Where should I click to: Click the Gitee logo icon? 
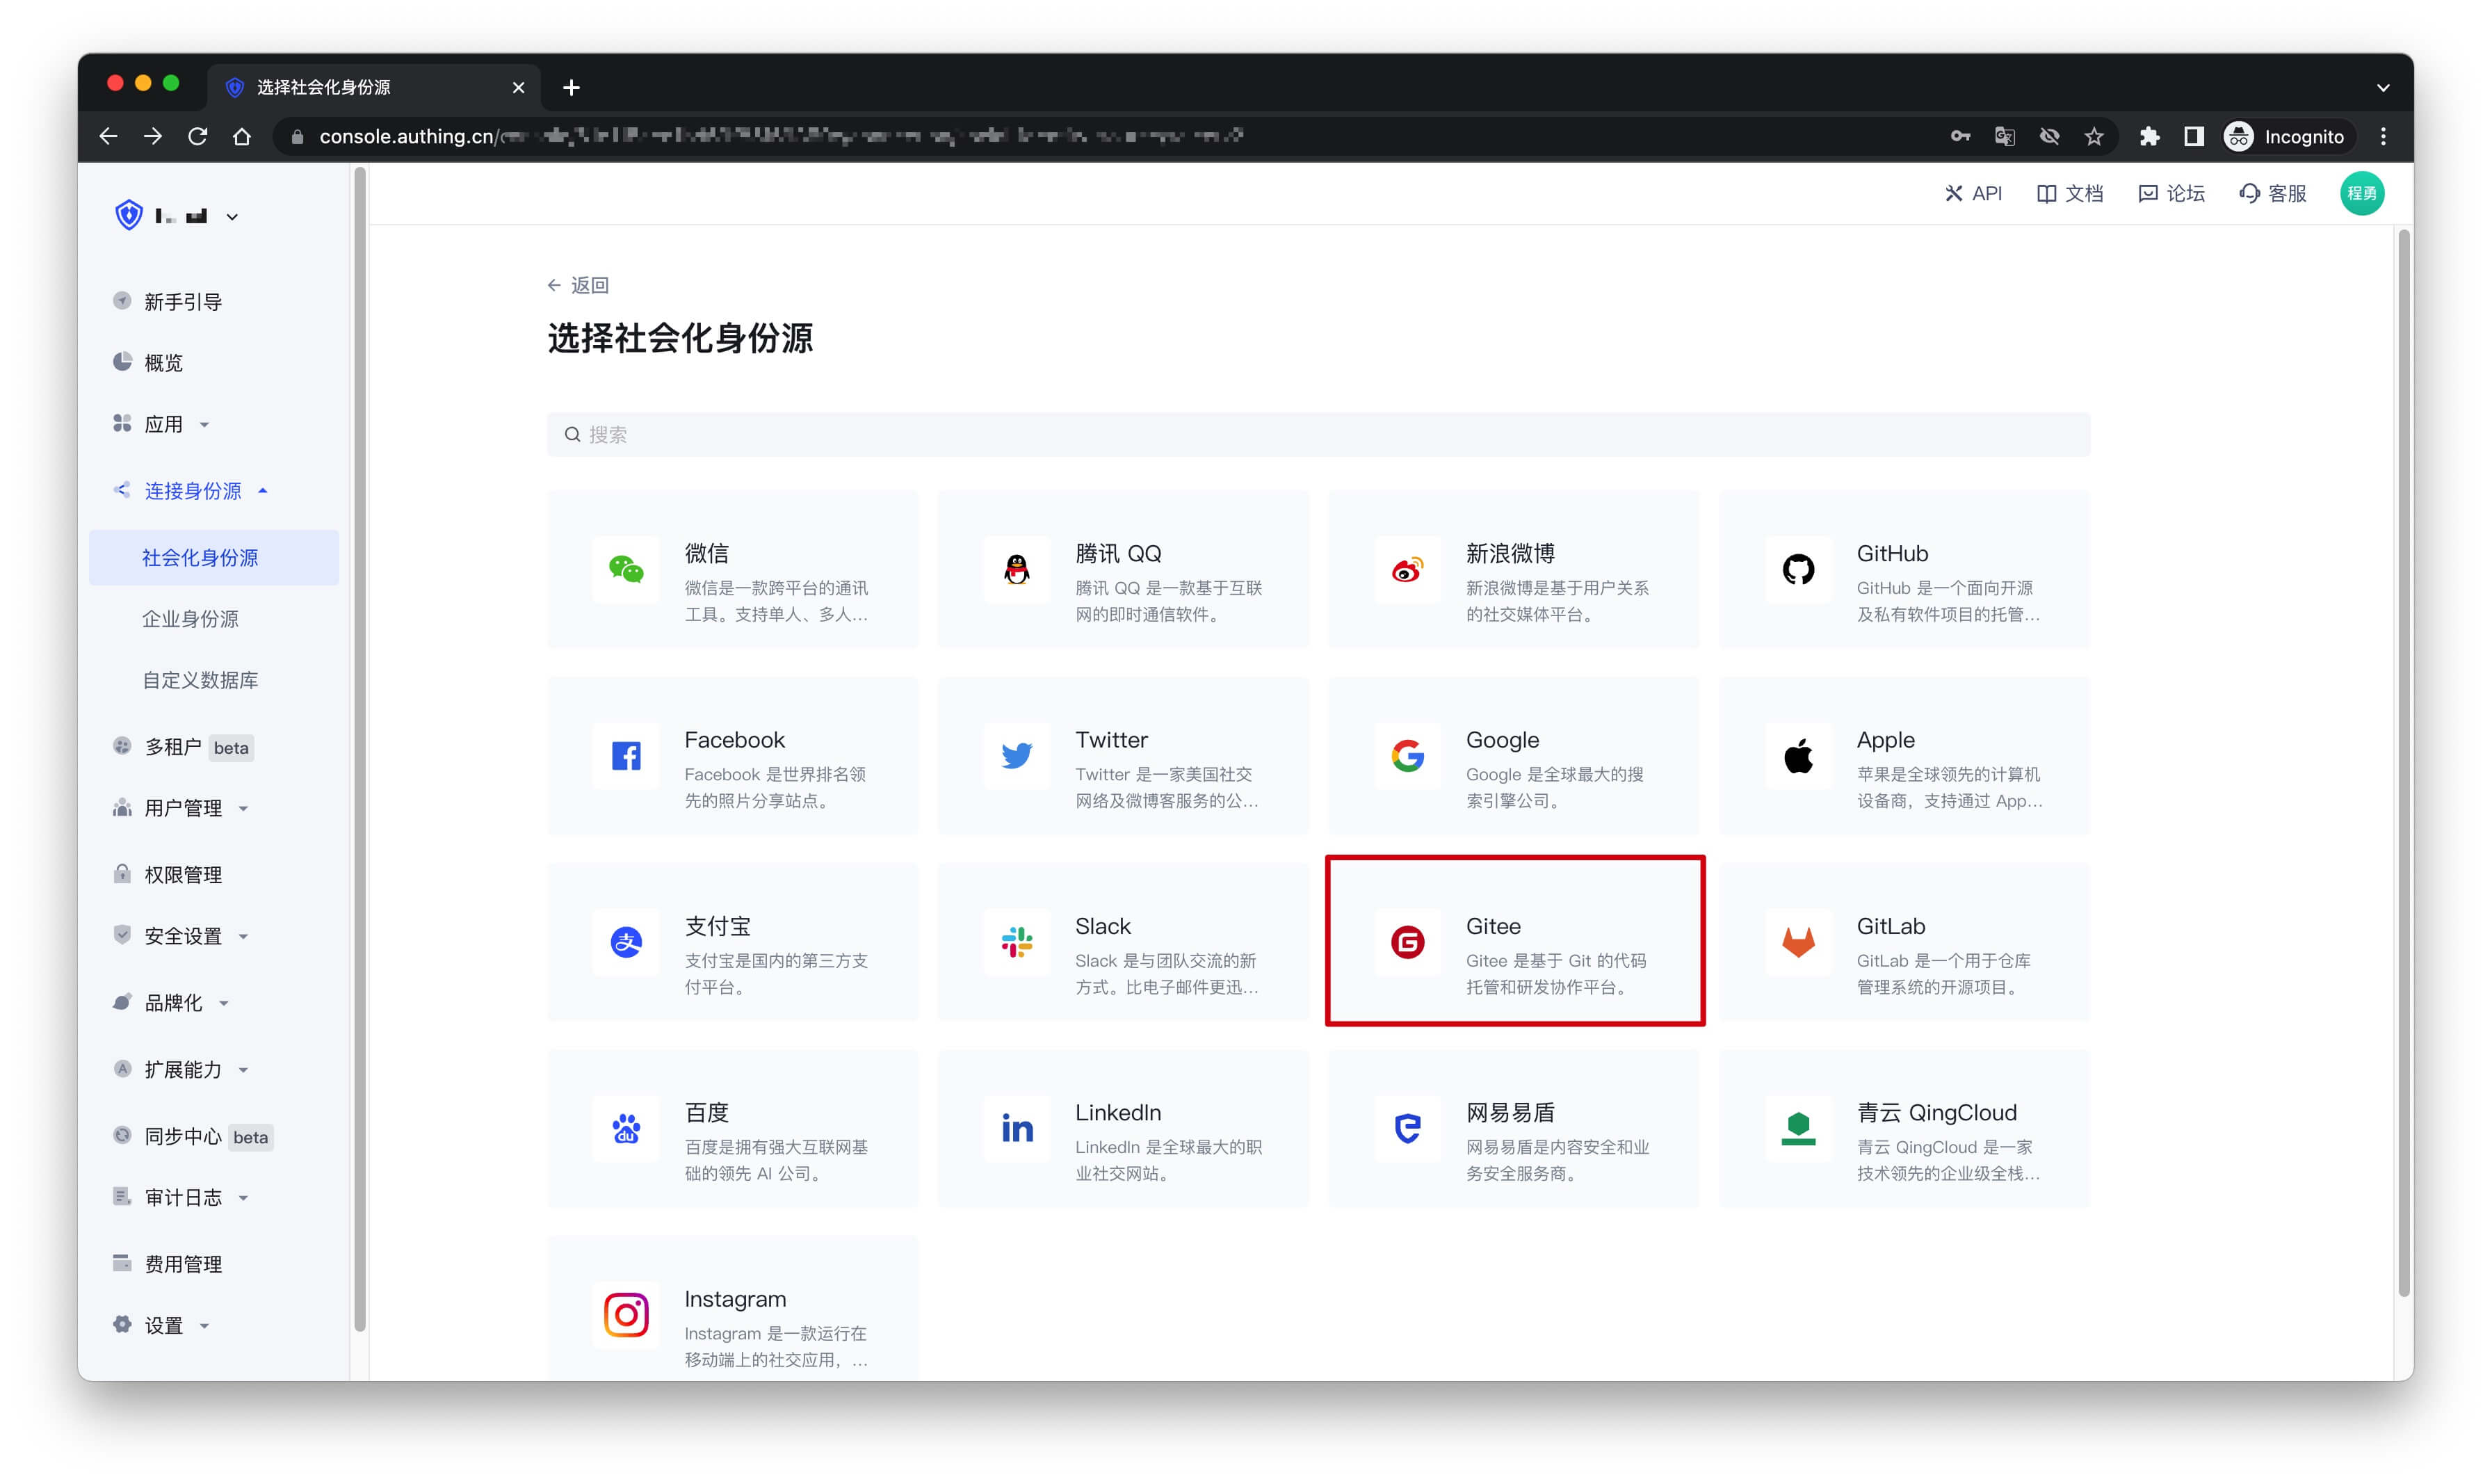1407,941
